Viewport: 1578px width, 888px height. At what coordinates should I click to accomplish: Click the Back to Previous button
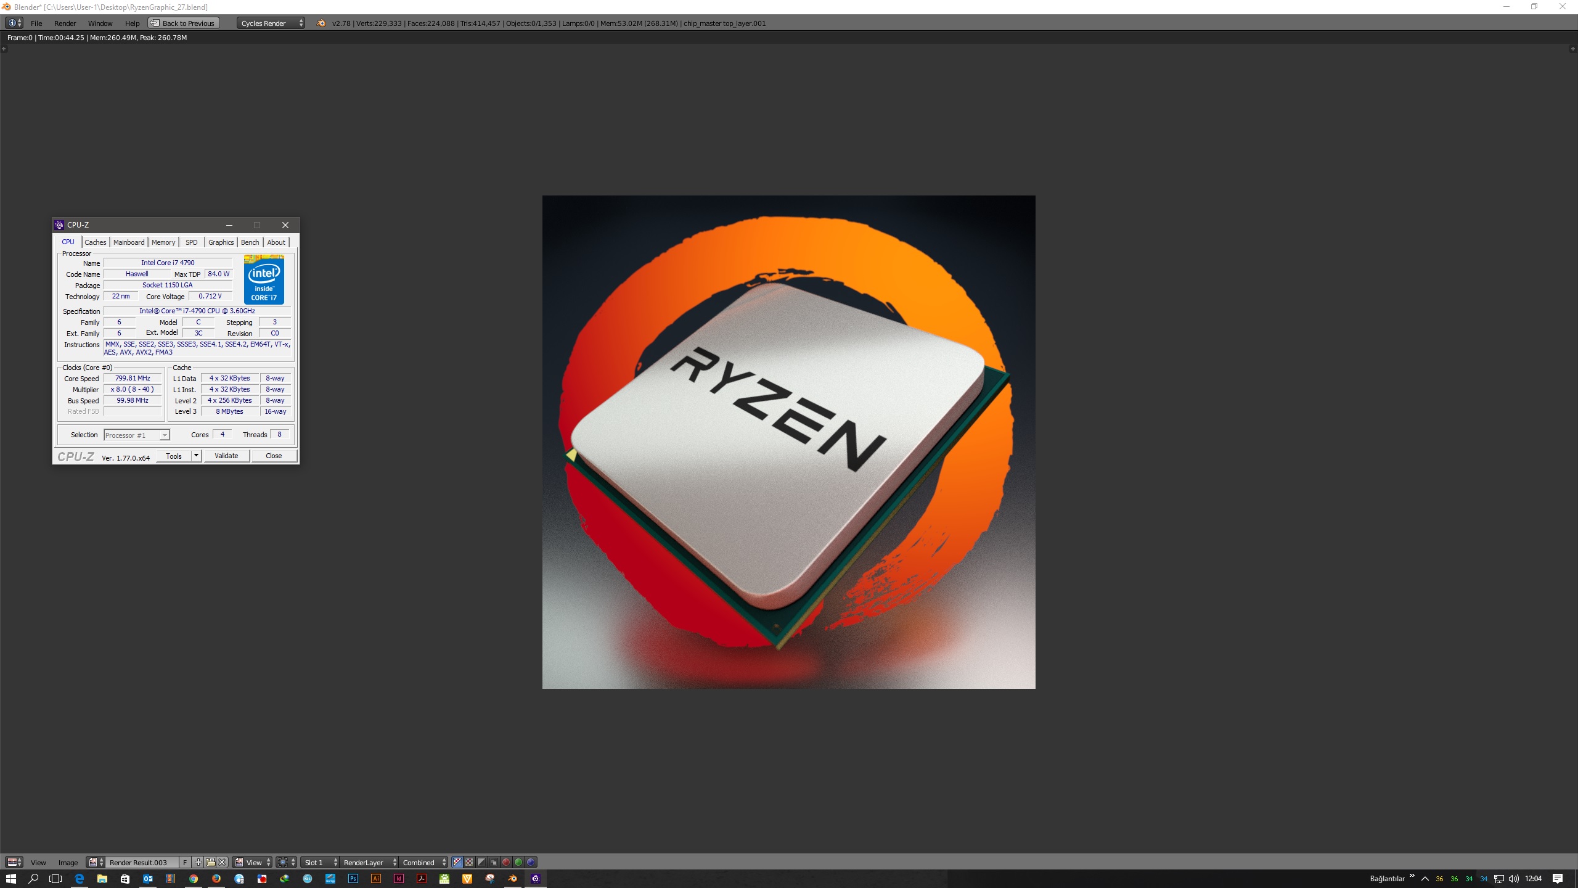(x=183, y=23)
